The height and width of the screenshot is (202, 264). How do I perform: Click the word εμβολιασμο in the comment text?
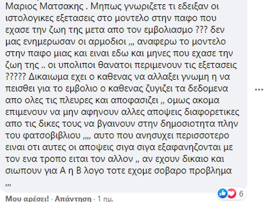coord(168,30)
